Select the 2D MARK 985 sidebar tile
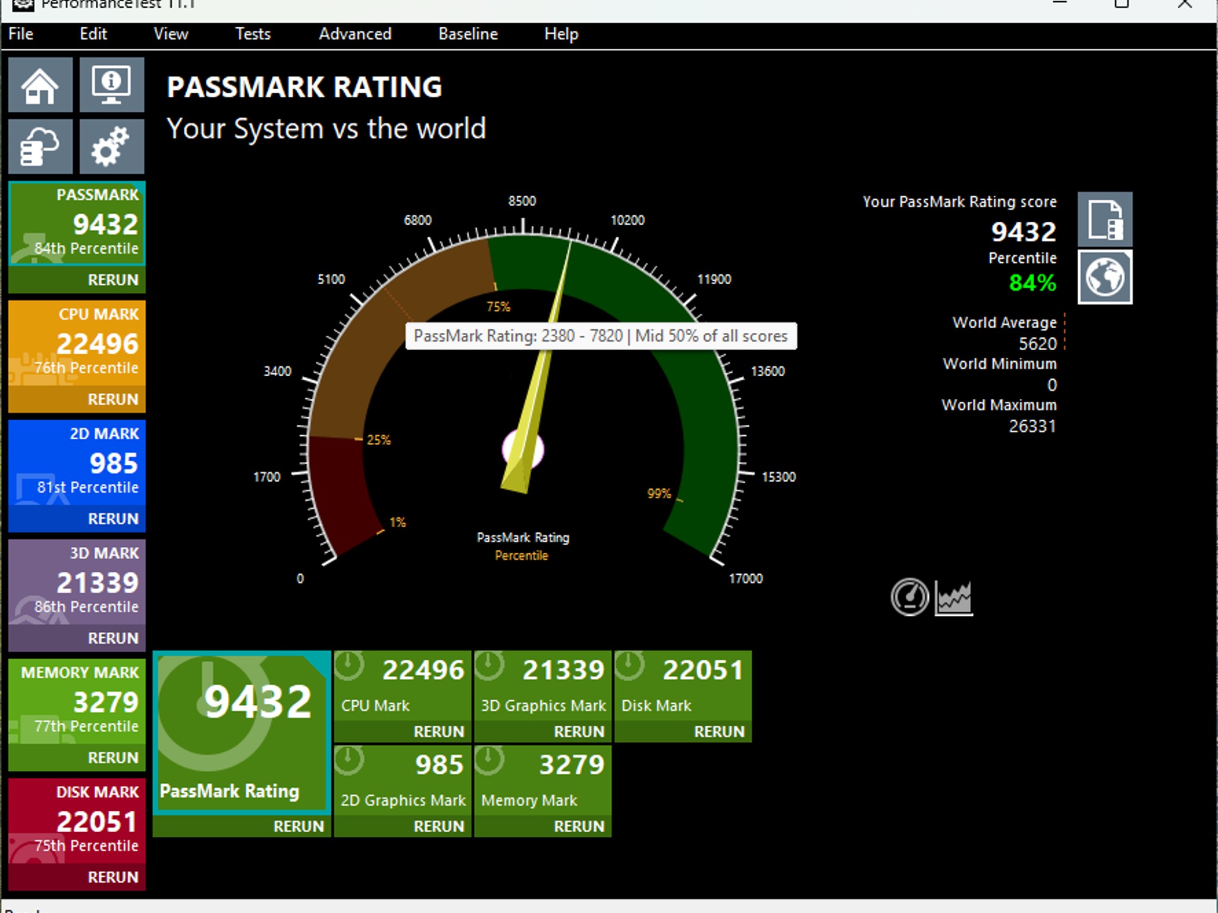The height and width of the screenshot is (913, 1218). [77, 463]
